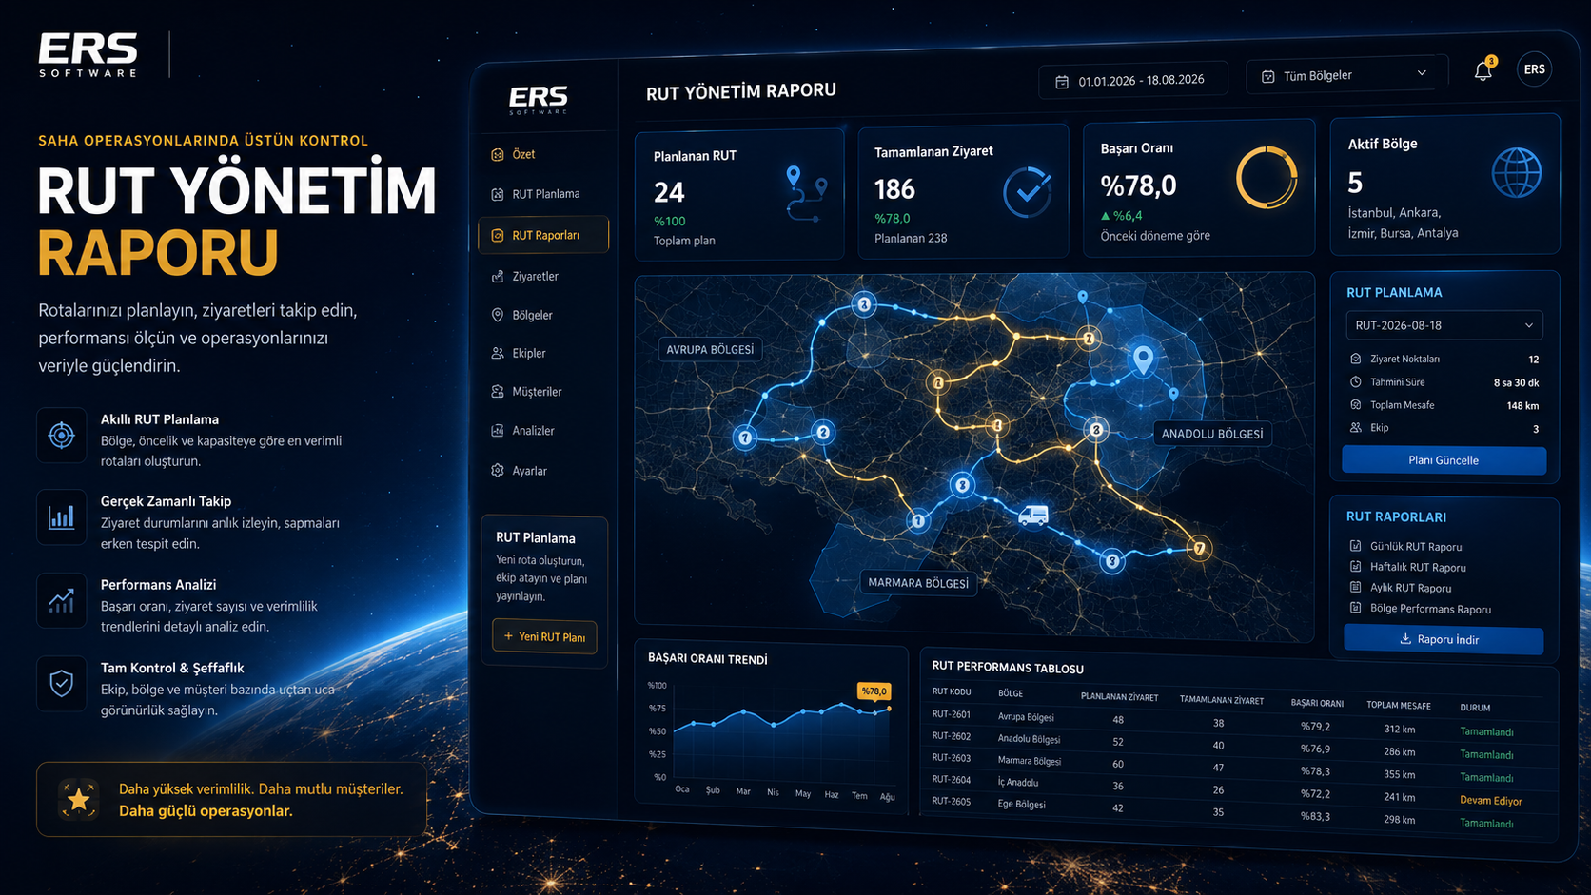Select the MARMARA BÖLGESİ map label
The height and width of the screenshot is (895, 1591).
[x=918, y=582]
